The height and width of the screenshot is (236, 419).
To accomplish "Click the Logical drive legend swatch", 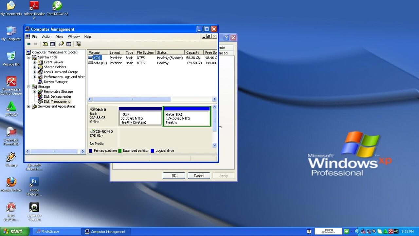I will [x=152, y=151].
